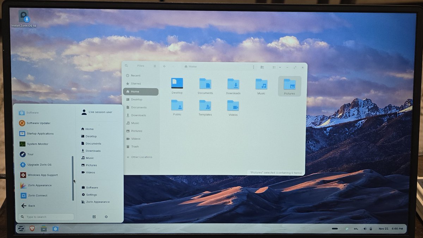Select Documents in the Files sidebar
The height and width of the screenshot is (238, 423).
tap(141, 107)
